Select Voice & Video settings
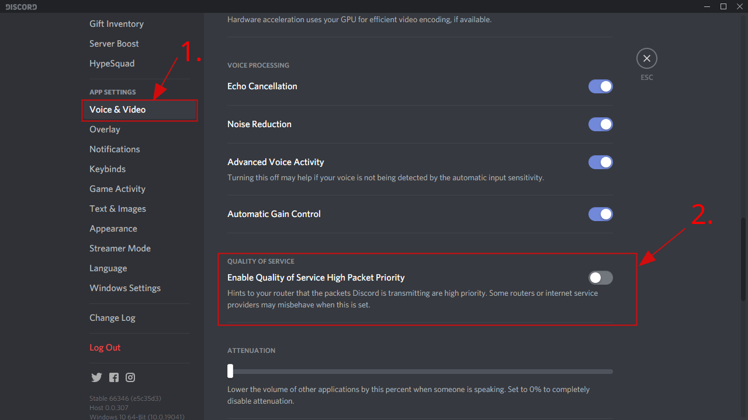The image size is (748, 420). point(140,110)
